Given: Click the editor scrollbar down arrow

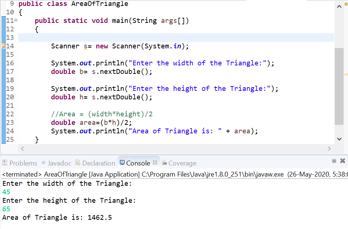Looking at the screenshot, I should [x=339, y=139].
